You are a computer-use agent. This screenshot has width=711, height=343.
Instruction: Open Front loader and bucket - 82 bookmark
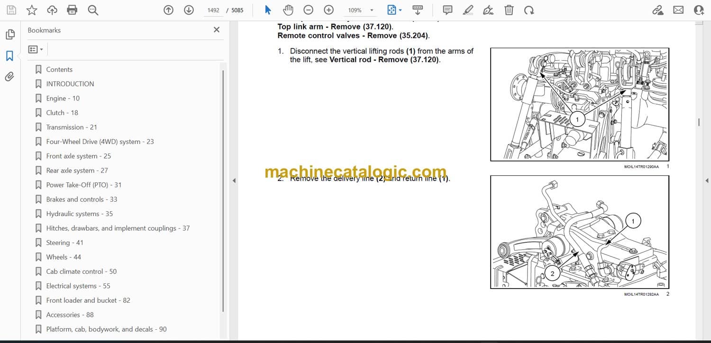pos(88,300)
